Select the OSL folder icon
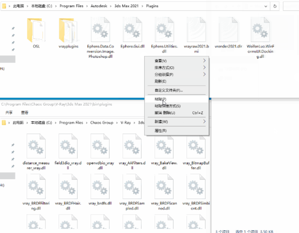299x233 pixels. (36, 31)
